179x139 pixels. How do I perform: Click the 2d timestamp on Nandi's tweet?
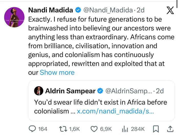tap(141, 10)
